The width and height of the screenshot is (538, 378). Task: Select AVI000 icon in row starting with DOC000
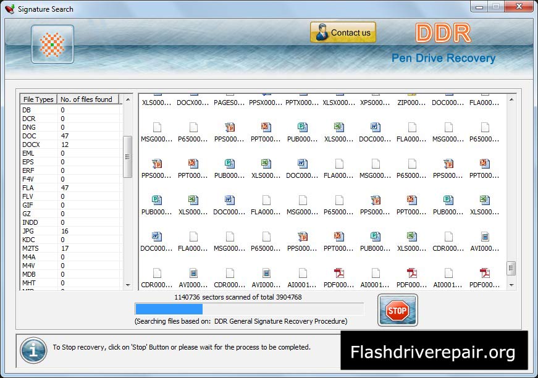pos(485,237)
